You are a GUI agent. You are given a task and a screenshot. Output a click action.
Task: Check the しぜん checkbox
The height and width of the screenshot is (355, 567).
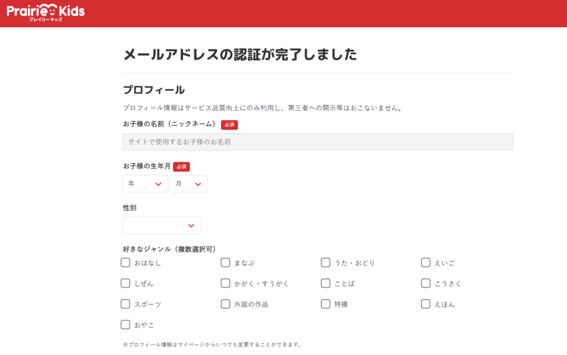tap(125, 283)
